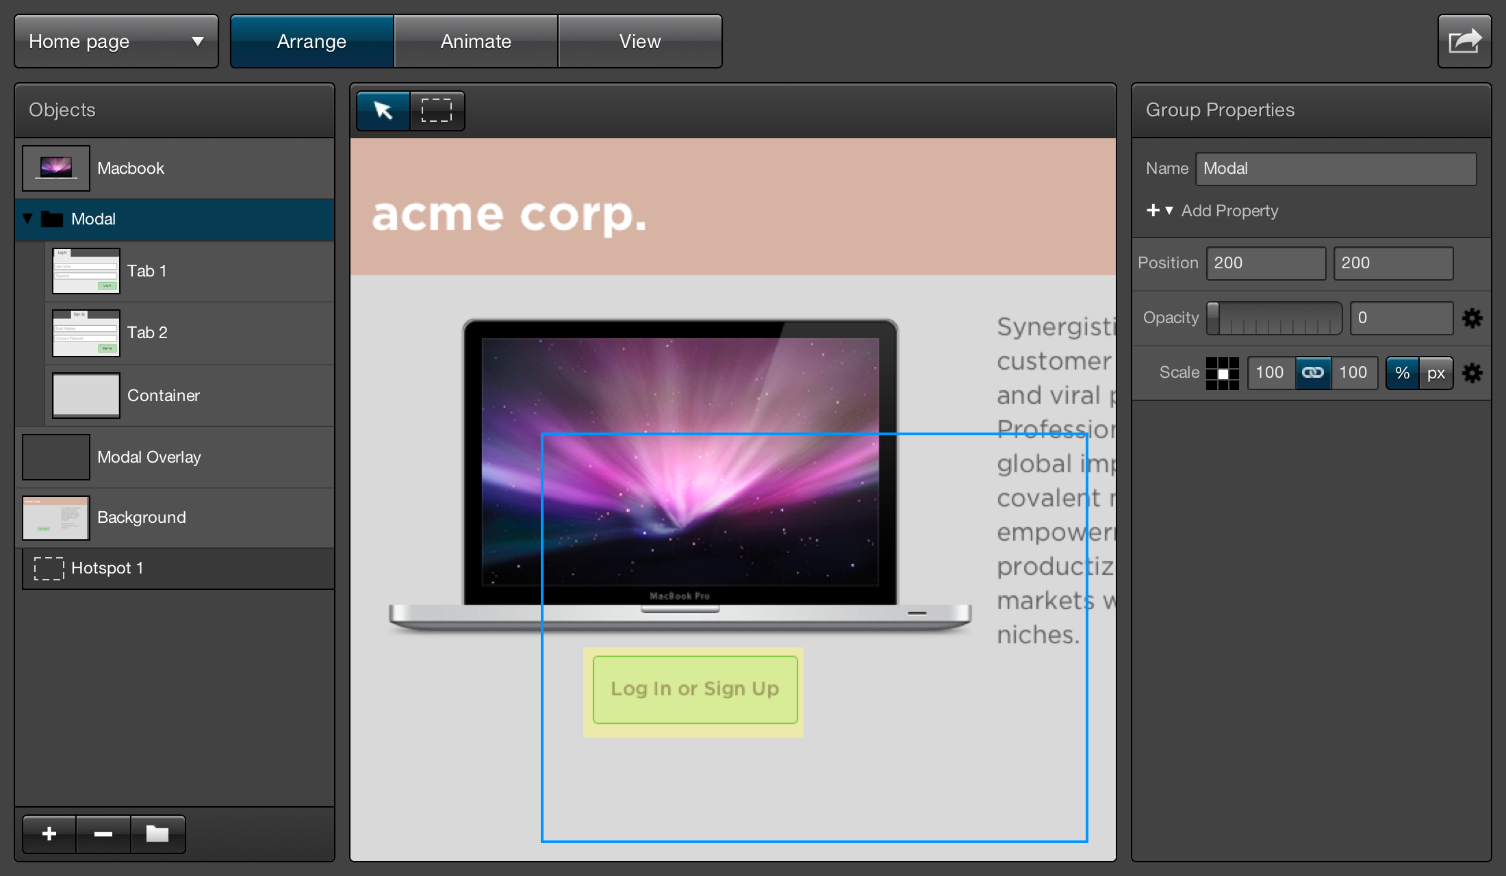Toggle scale proportions link lock
Image resolution: width=1506 pixels, height=876 pixels.
(x=1312, y=373)
